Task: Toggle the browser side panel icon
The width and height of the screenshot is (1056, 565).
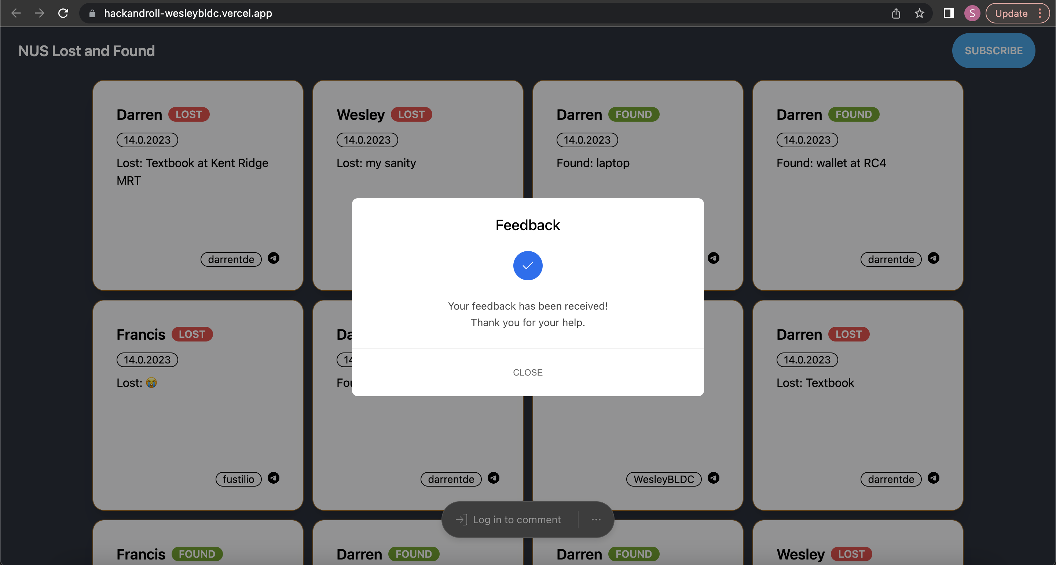Action: coord(949,13)
